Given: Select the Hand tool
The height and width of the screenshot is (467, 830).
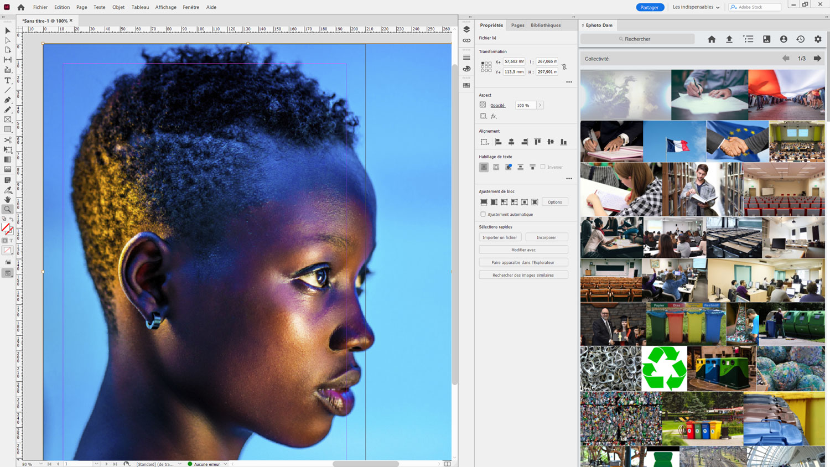Looking at the screenshot, I should point(8,199).
